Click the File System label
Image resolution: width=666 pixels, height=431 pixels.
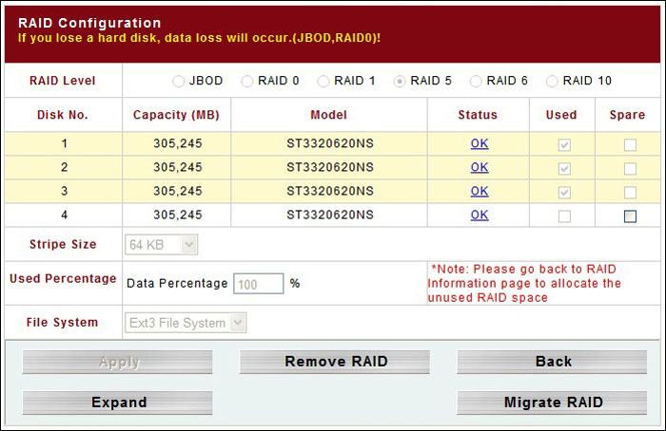coord(62,323)
